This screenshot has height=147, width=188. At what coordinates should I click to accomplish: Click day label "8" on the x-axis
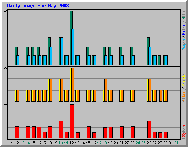[51, 143]
